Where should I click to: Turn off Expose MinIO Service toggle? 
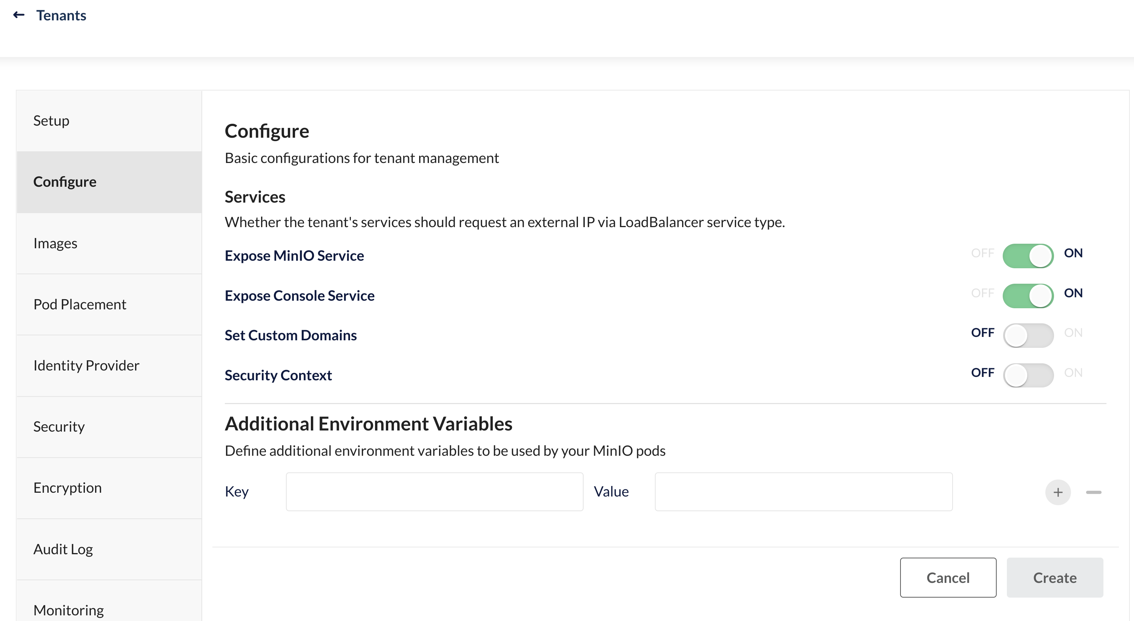1028,256
